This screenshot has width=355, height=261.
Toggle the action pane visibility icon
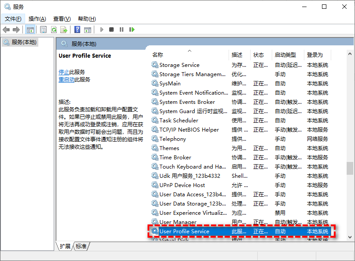88,29
